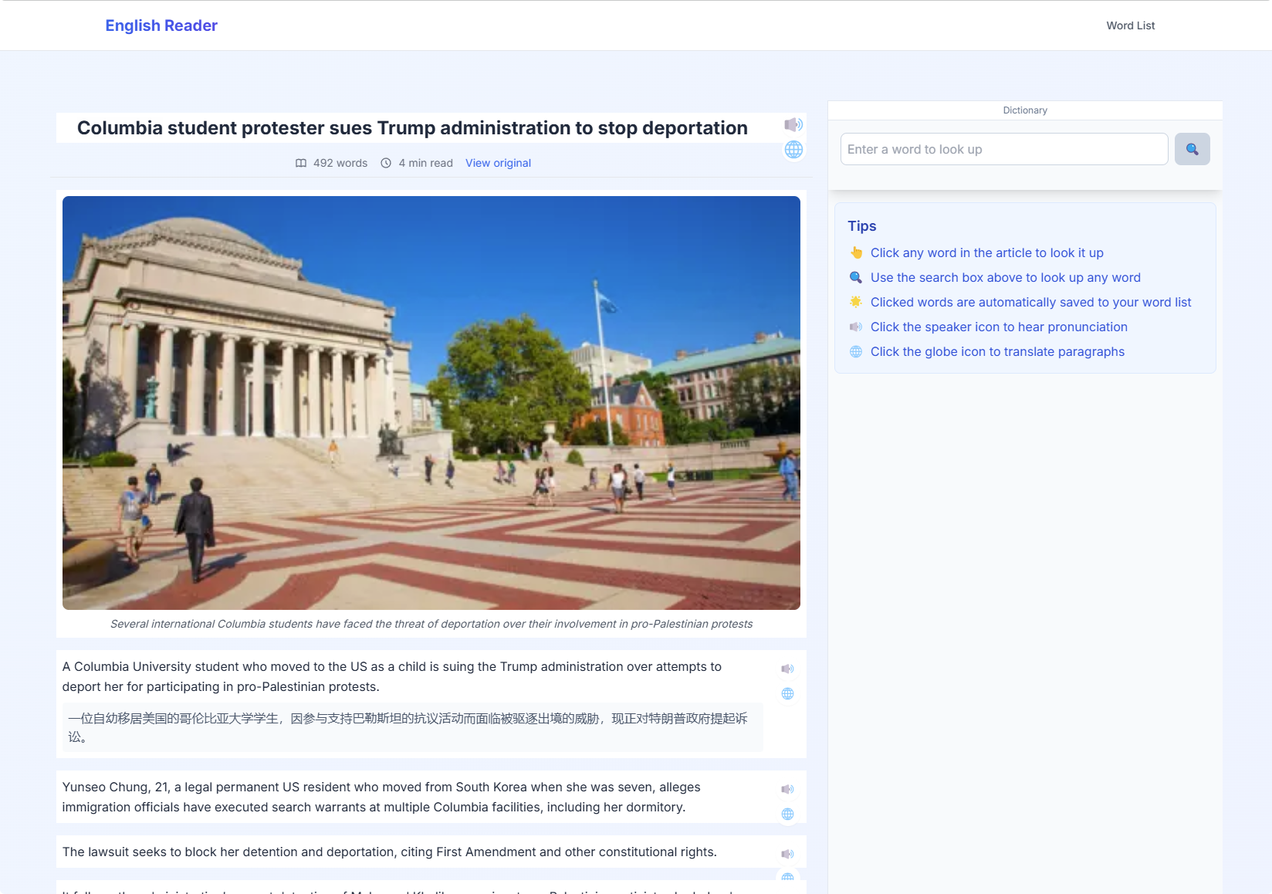Look up the word 'alleges' in the article
The height and width of the screenshot is (894, 1272).
[679, 787]
